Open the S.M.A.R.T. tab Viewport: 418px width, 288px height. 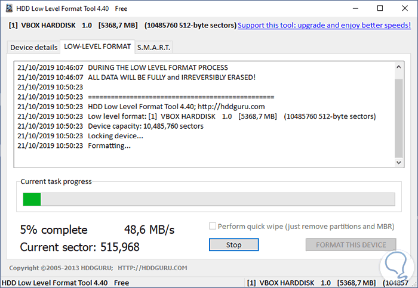coord(153,47)
